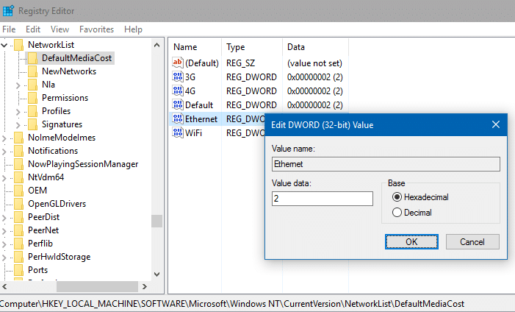
Task: Collapse the NetworkList tree node
Action: (5, 46)
